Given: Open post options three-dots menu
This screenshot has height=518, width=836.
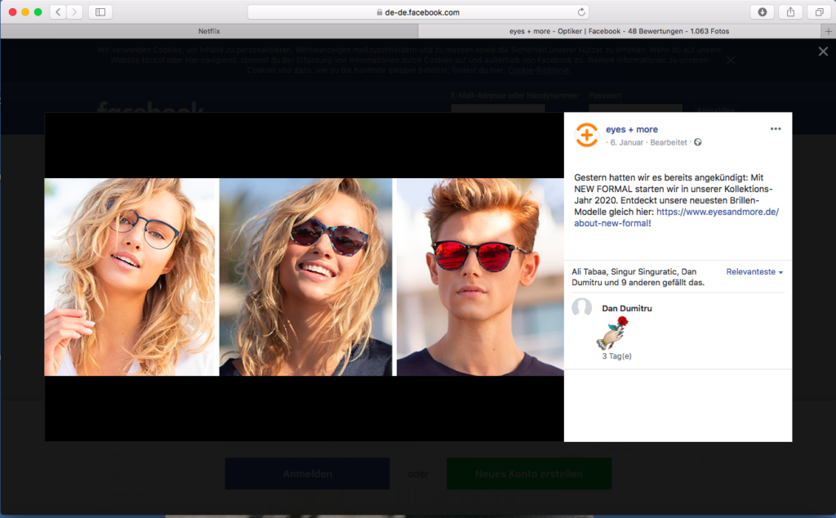Looking at the screenshot, I should point(775,129).
